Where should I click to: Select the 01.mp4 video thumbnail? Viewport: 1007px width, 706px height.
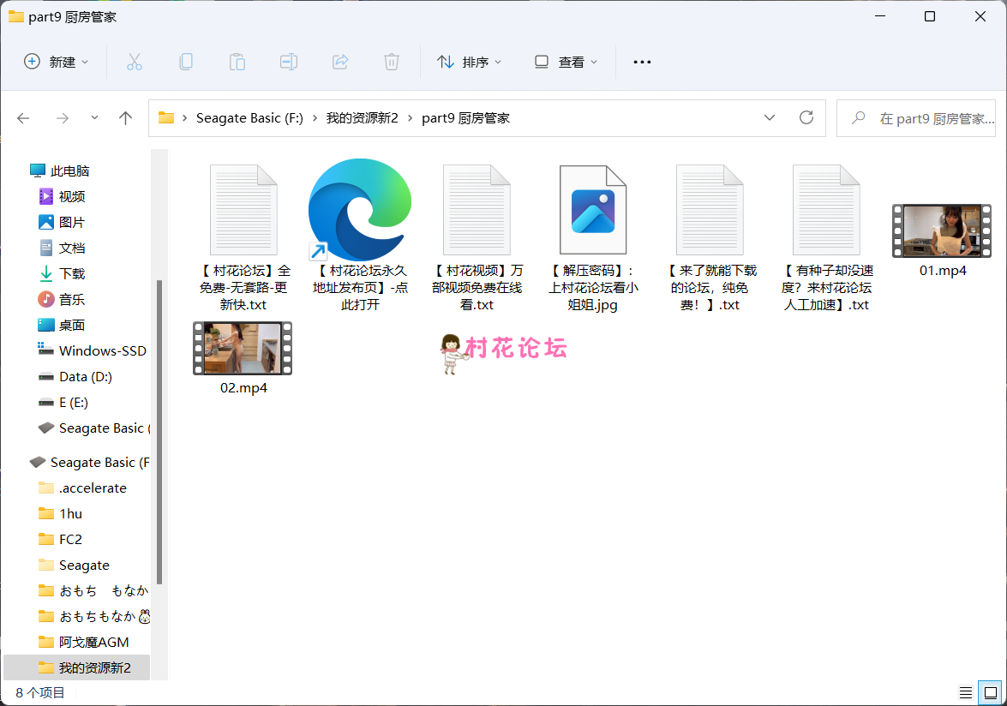pyautogui.click(x=942, y=231)
